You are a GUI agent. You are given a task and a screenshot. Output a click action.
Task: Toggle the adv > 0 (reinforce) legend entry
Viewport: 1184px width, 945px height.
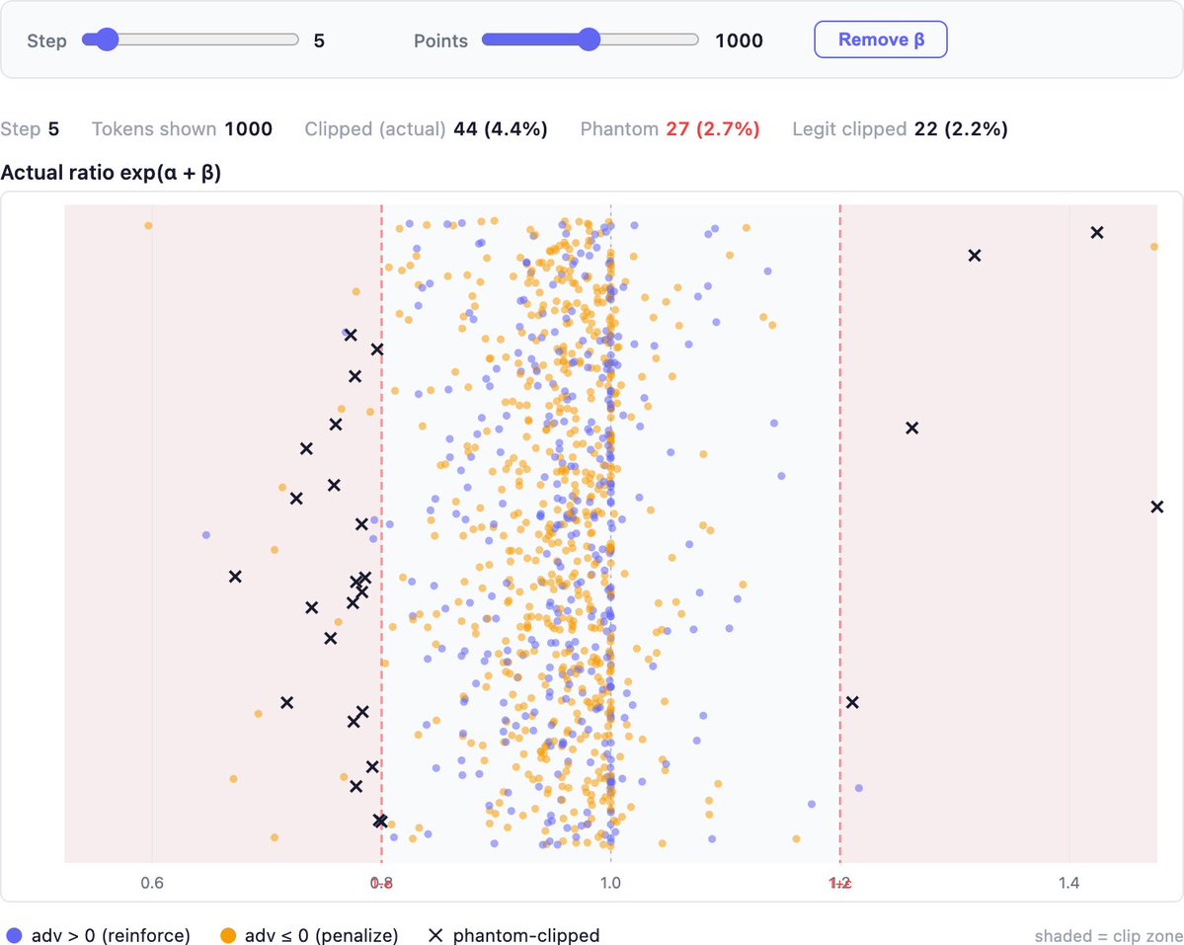point(99,935)
